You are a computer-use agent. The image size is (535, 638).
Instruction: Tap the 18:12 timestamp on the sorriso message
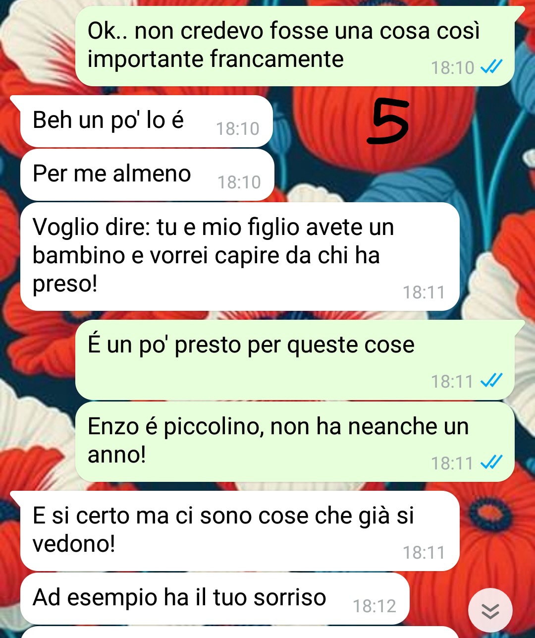pos(374,606)
